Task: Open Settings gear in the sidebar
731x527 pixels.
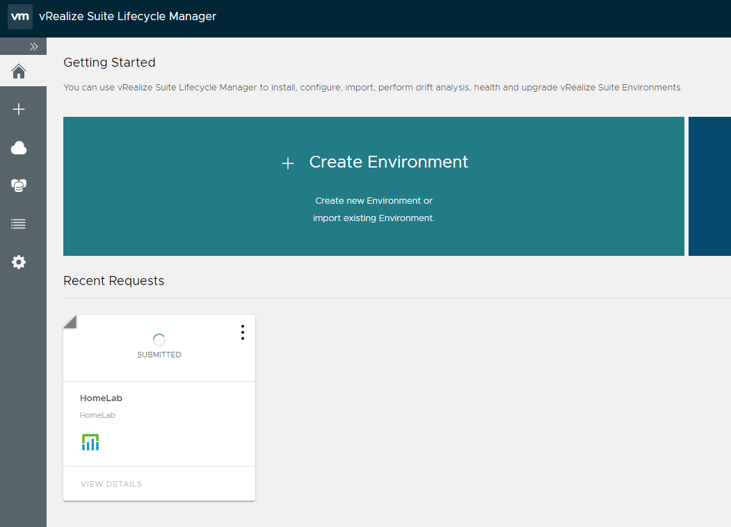Action: click(19, 262)
